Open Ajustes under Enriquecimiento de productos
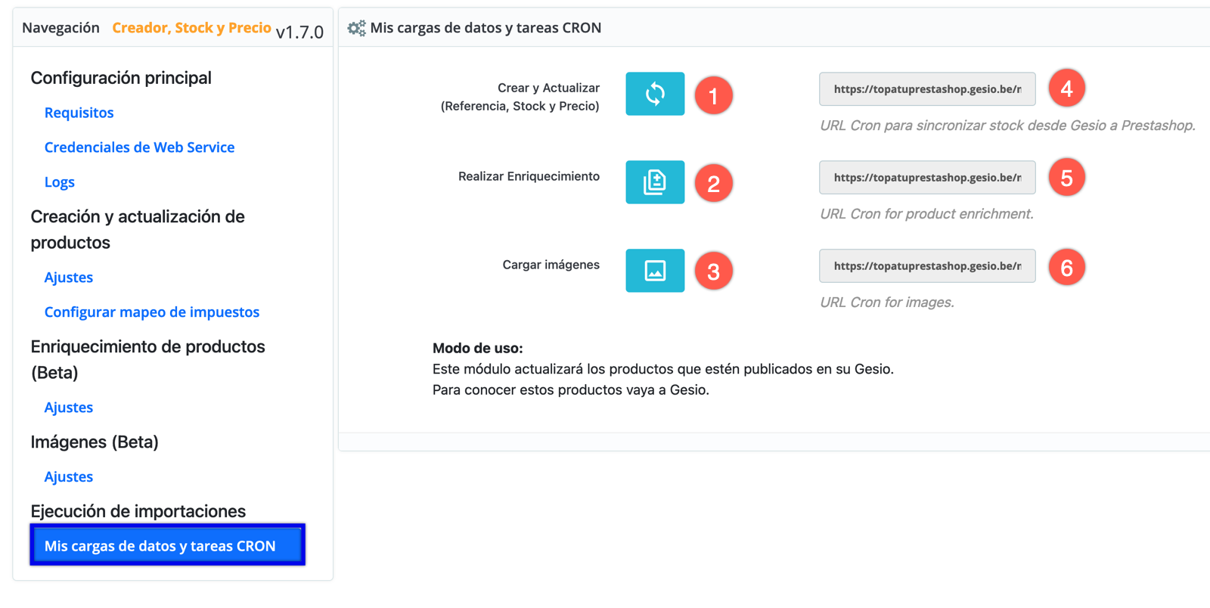Screen dimensions: 1210x608 coord(68,408)
